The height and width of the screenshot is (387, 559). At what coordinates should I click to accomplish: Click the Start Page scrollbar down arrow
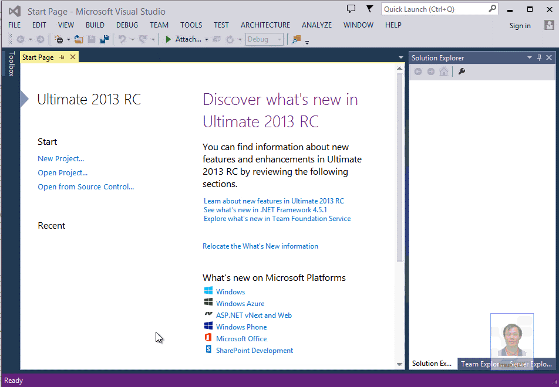pyautogui.click(x=400, y=364)
